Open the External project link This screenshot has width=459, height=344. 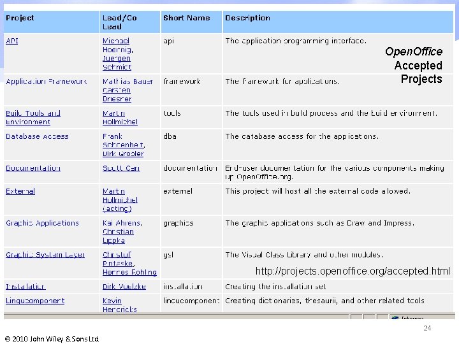pyautogui.click(x=20, y=191)
